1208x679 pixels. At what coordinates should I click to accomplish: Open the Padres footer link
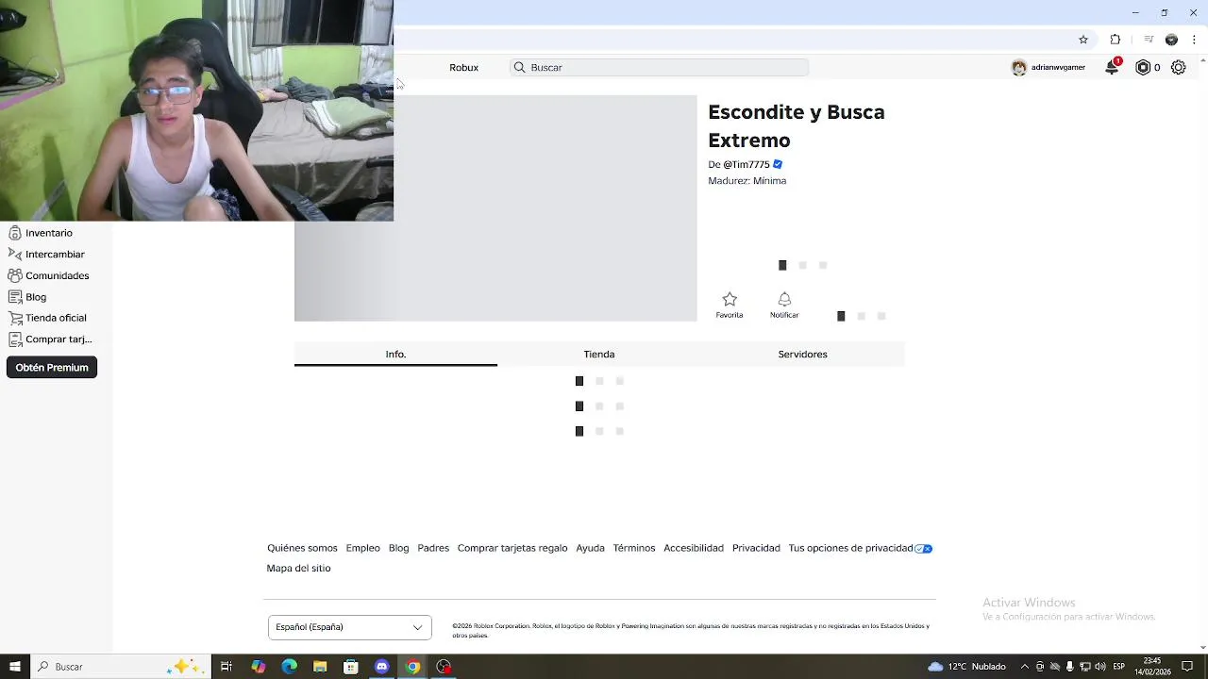click(433, 548)
